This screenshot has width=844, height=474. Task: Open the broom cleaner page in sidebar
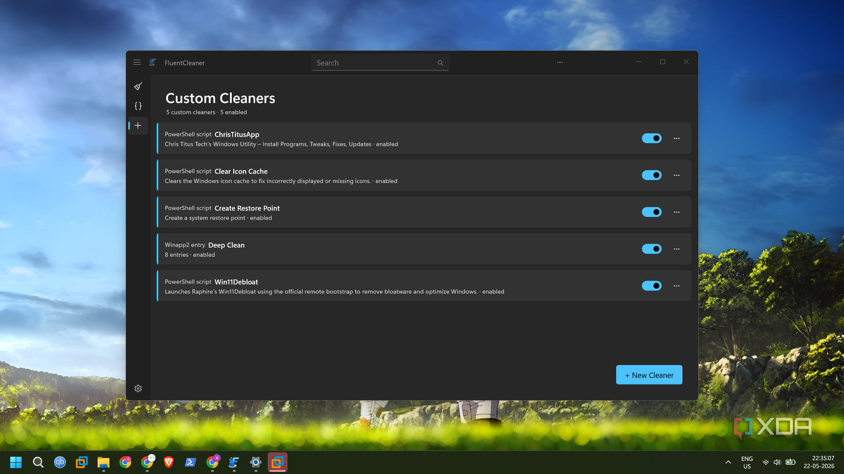[138, 86]
